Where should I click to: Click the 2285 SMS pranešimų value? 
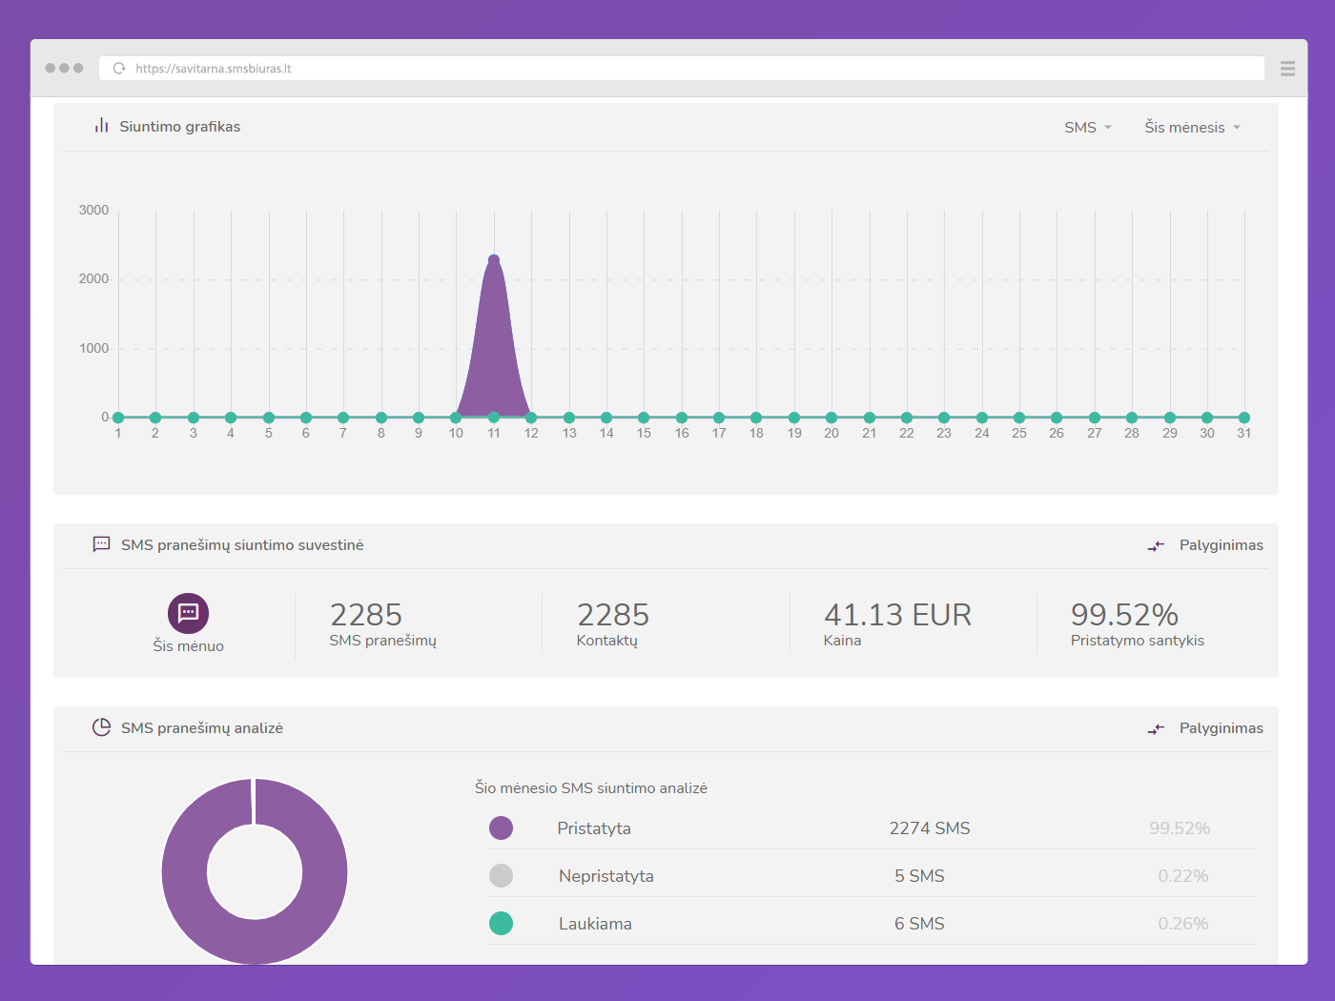366,615
